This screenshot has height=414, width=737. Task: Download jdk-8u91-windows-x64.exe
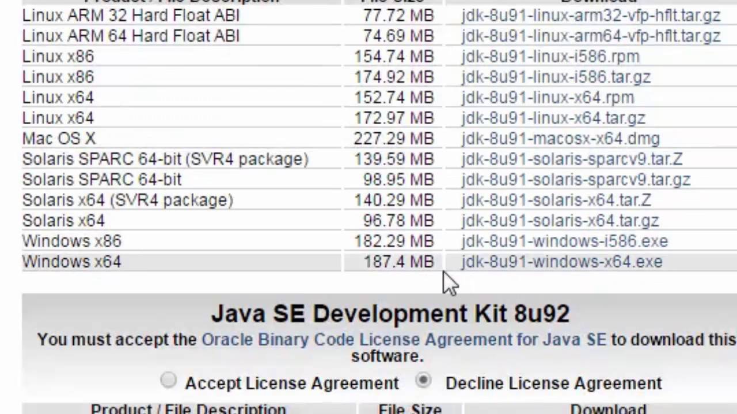(x=561, y=262)
